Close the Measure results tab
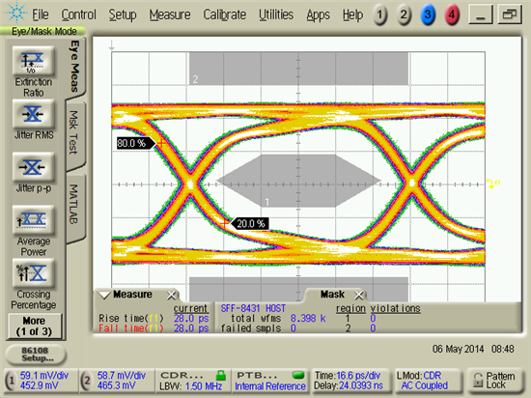The image size is (531, 398). [x=171, y=296]
